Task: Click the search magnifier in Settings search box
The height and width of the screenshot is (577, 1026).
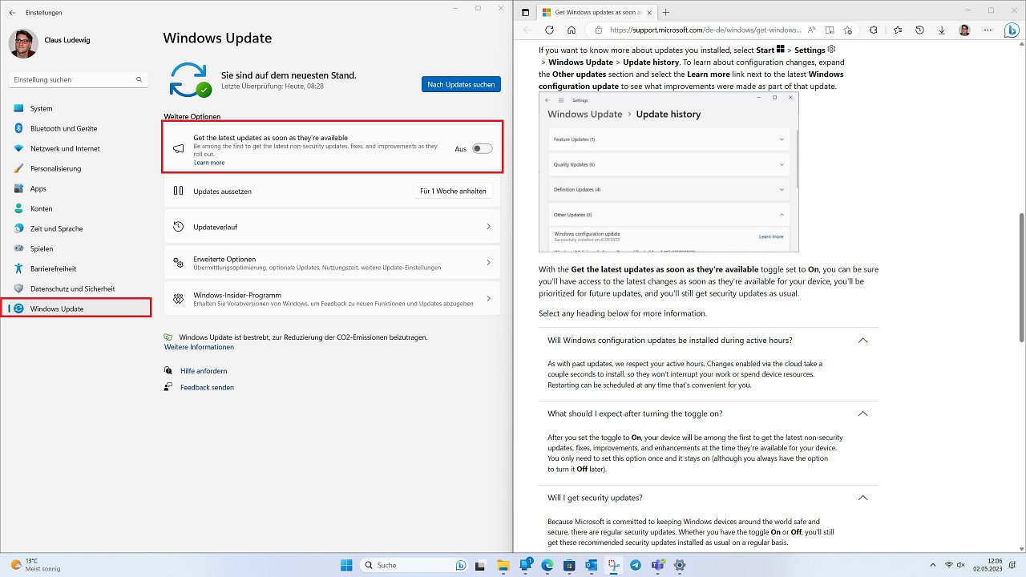Action: [139, 79]
